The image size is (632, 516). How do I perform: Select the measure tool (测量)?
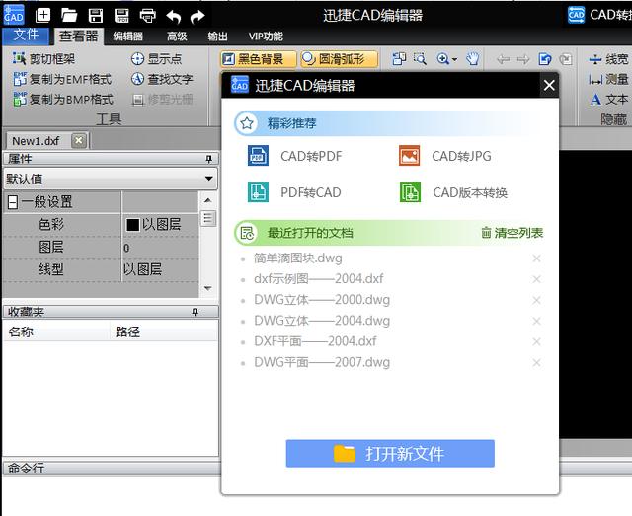pyautogui.click(x=609, y=79)
